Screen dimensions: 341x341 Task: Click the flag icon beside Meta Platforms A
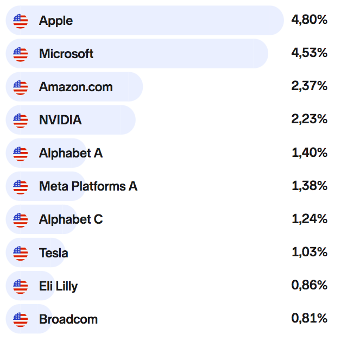tap(20, 186)
